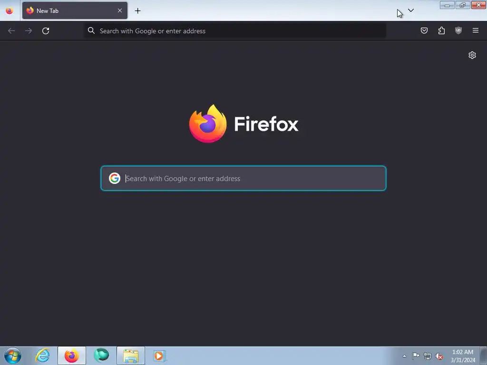487x365 pixels.
Task: Open Windows Explorer from taskbar
Action: 131,355
